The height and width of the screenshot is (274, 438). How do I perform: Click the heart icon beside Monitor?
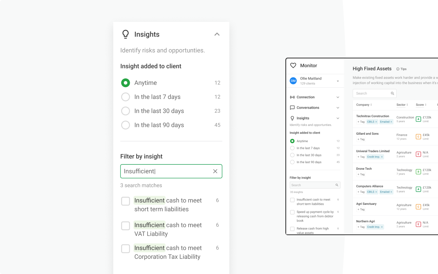click(293, 65)
